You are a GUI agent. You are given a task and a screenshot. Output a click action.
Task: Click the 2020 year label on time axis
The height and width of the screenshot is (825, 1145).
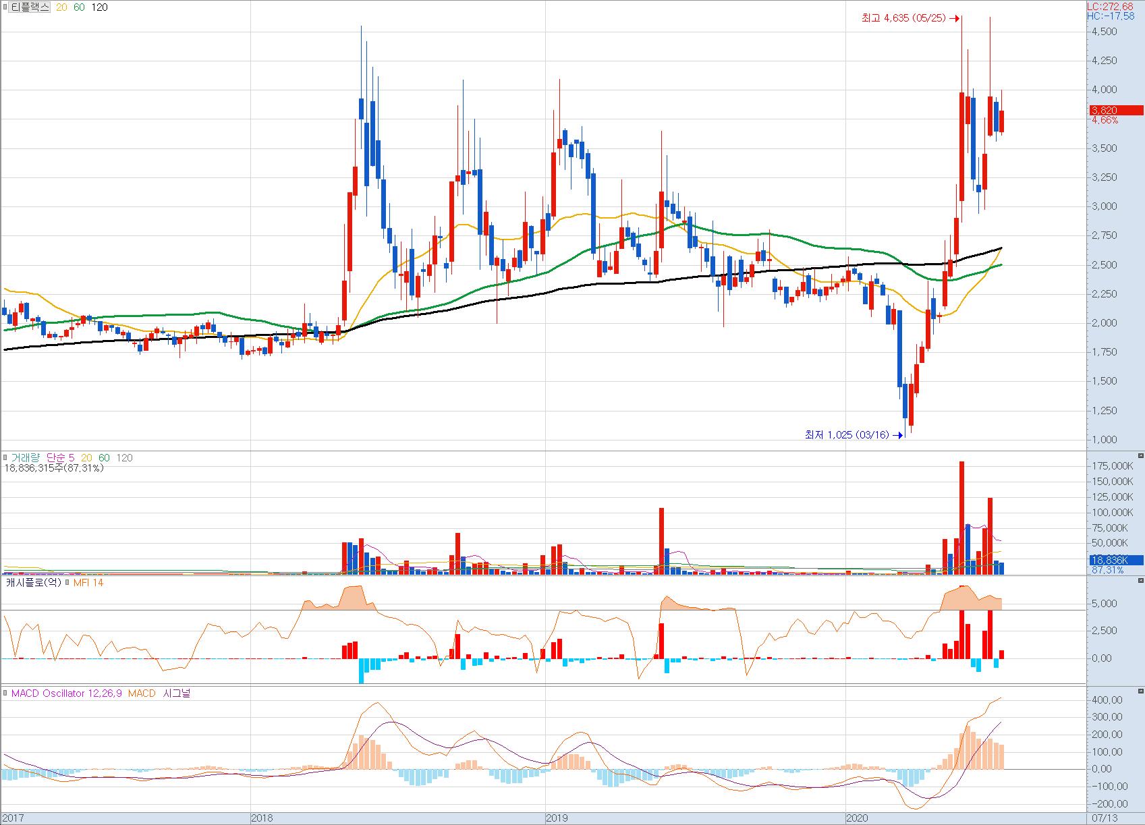pyautogui.click(x=857, y=818)
